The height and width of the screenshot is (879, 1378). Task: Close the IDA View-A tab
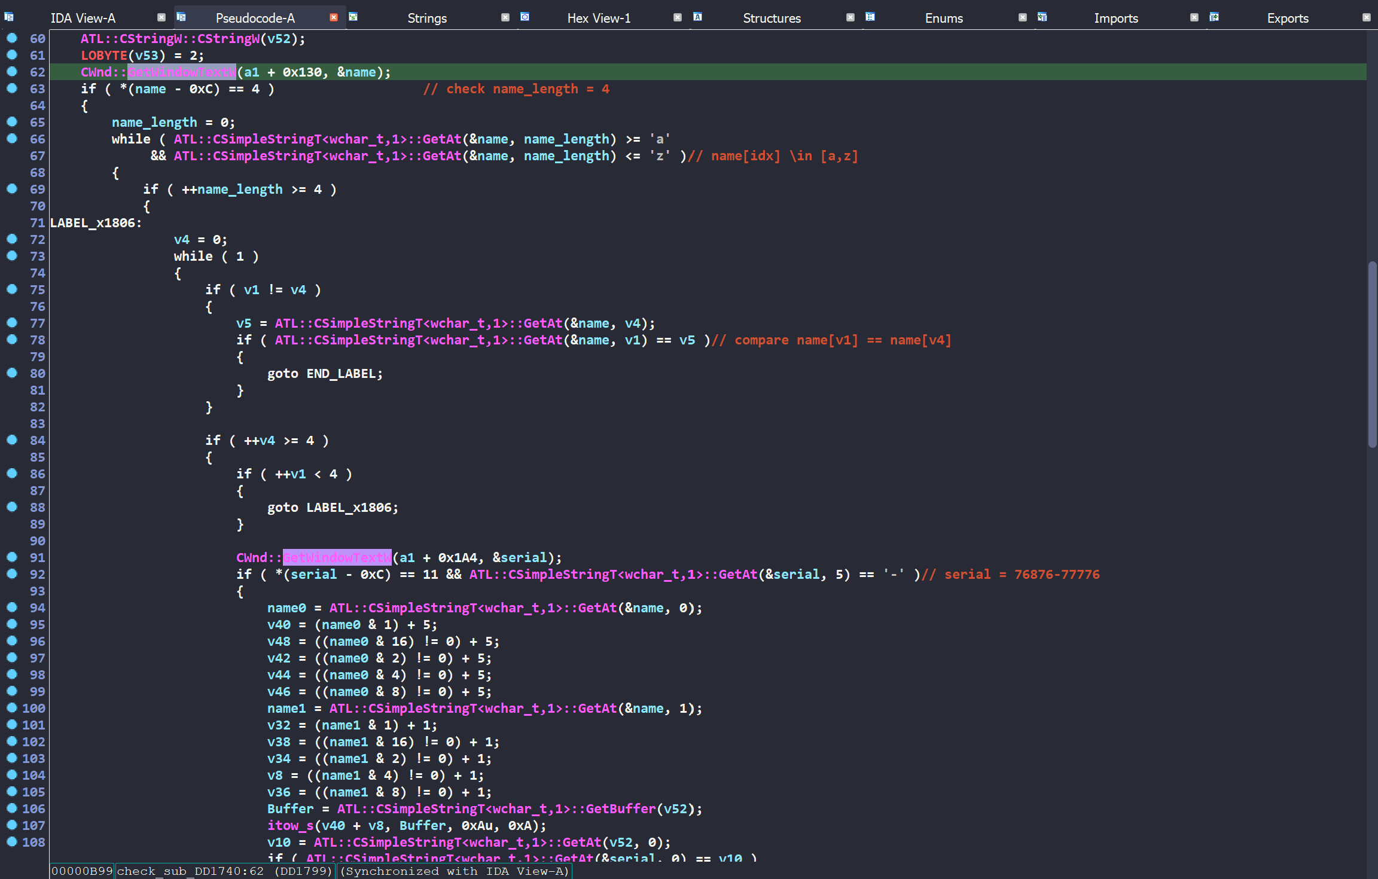[161, 17]
